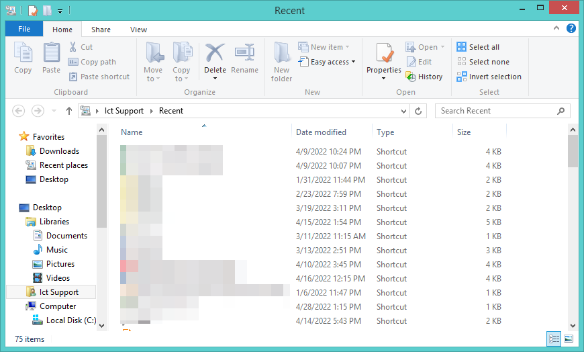Open History in the ribbon
The height and width of the screenshot is (352, 584).
click(424, 77)
